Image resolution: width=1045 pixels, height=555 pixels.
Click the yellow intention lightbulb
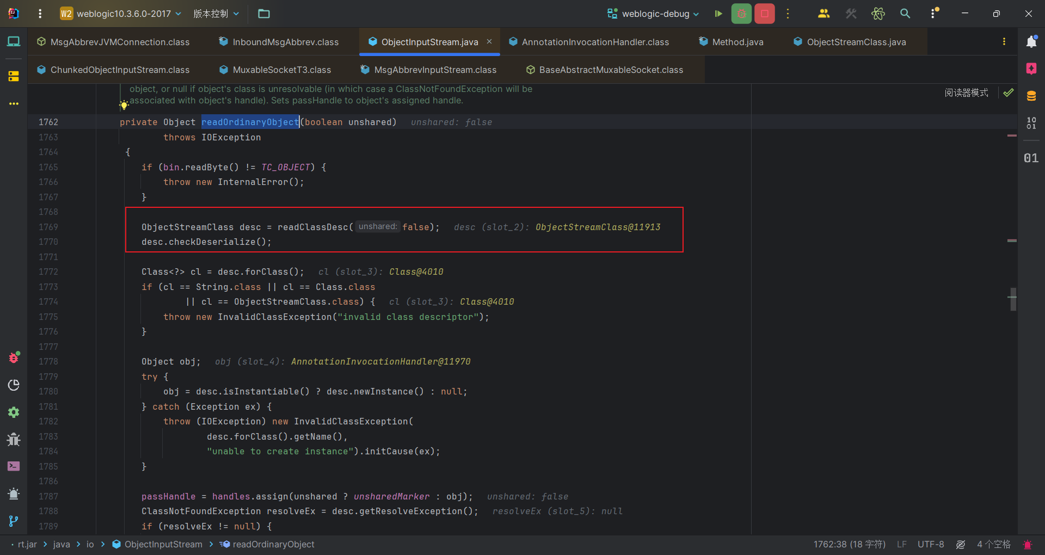click(x=124, y=105)
